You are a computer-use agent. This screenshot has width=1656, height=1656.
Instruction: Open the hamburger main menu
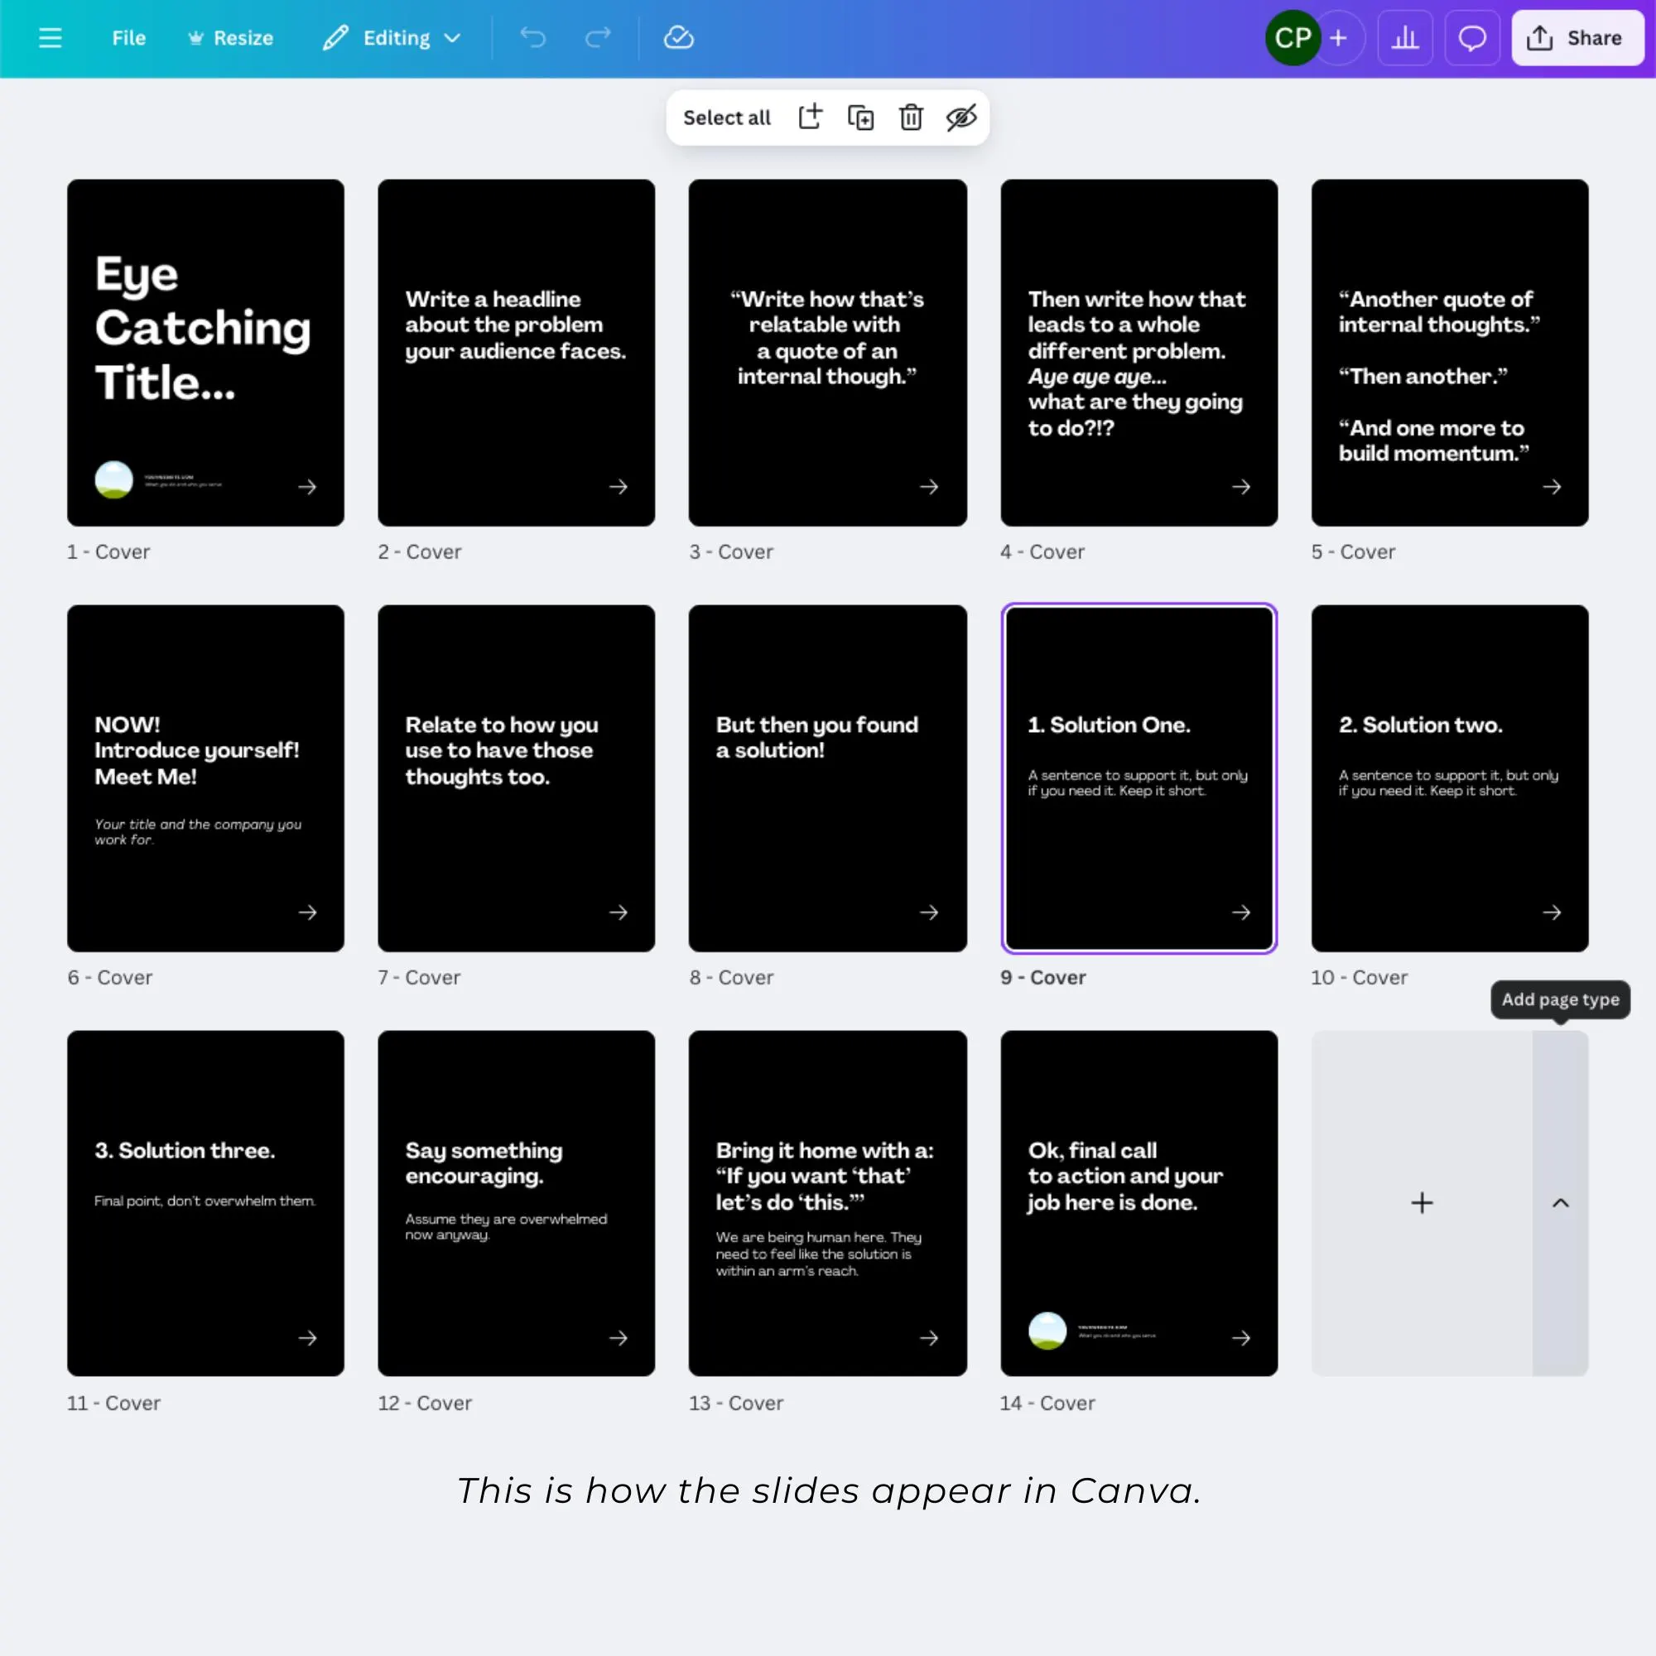point(51,38)
